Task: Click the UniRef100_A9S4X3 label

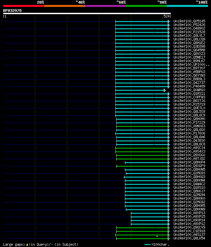Action: click(189, 152)
